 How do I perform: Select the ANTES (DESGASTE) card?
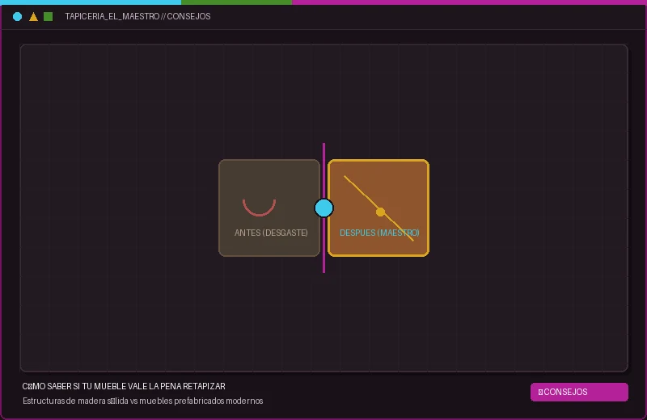(269, 208)
